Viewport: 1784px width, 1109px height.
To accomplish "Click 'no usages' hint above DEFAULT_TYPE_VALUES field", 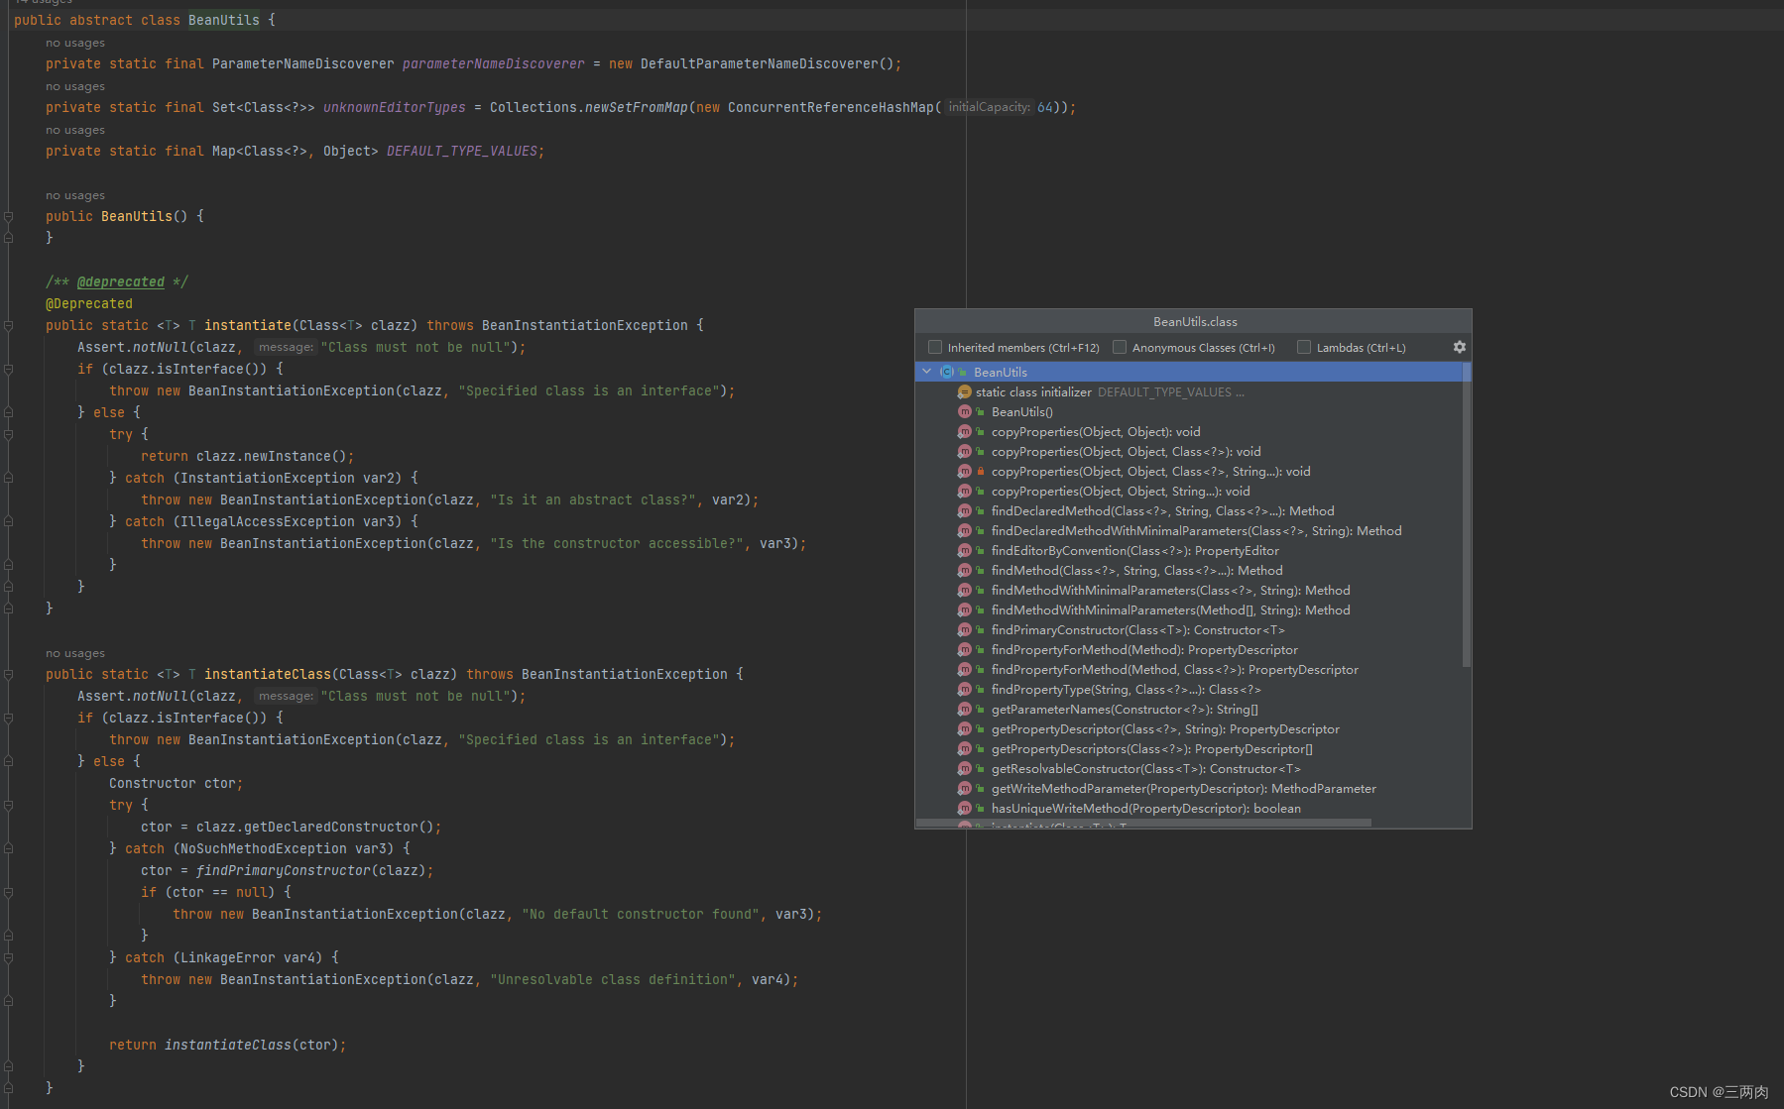I will click(x=75, y=130).
